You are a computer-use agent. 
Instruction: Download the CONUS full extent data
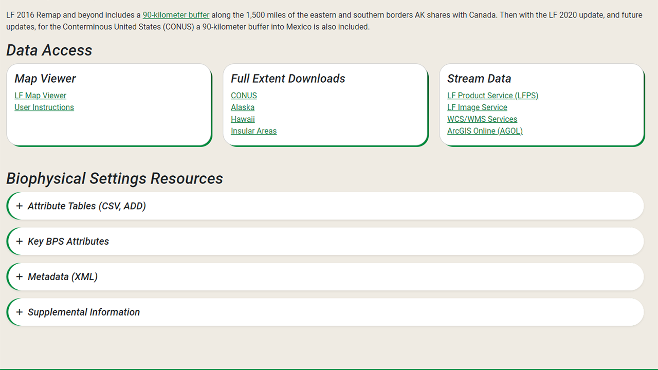(243, 95)
